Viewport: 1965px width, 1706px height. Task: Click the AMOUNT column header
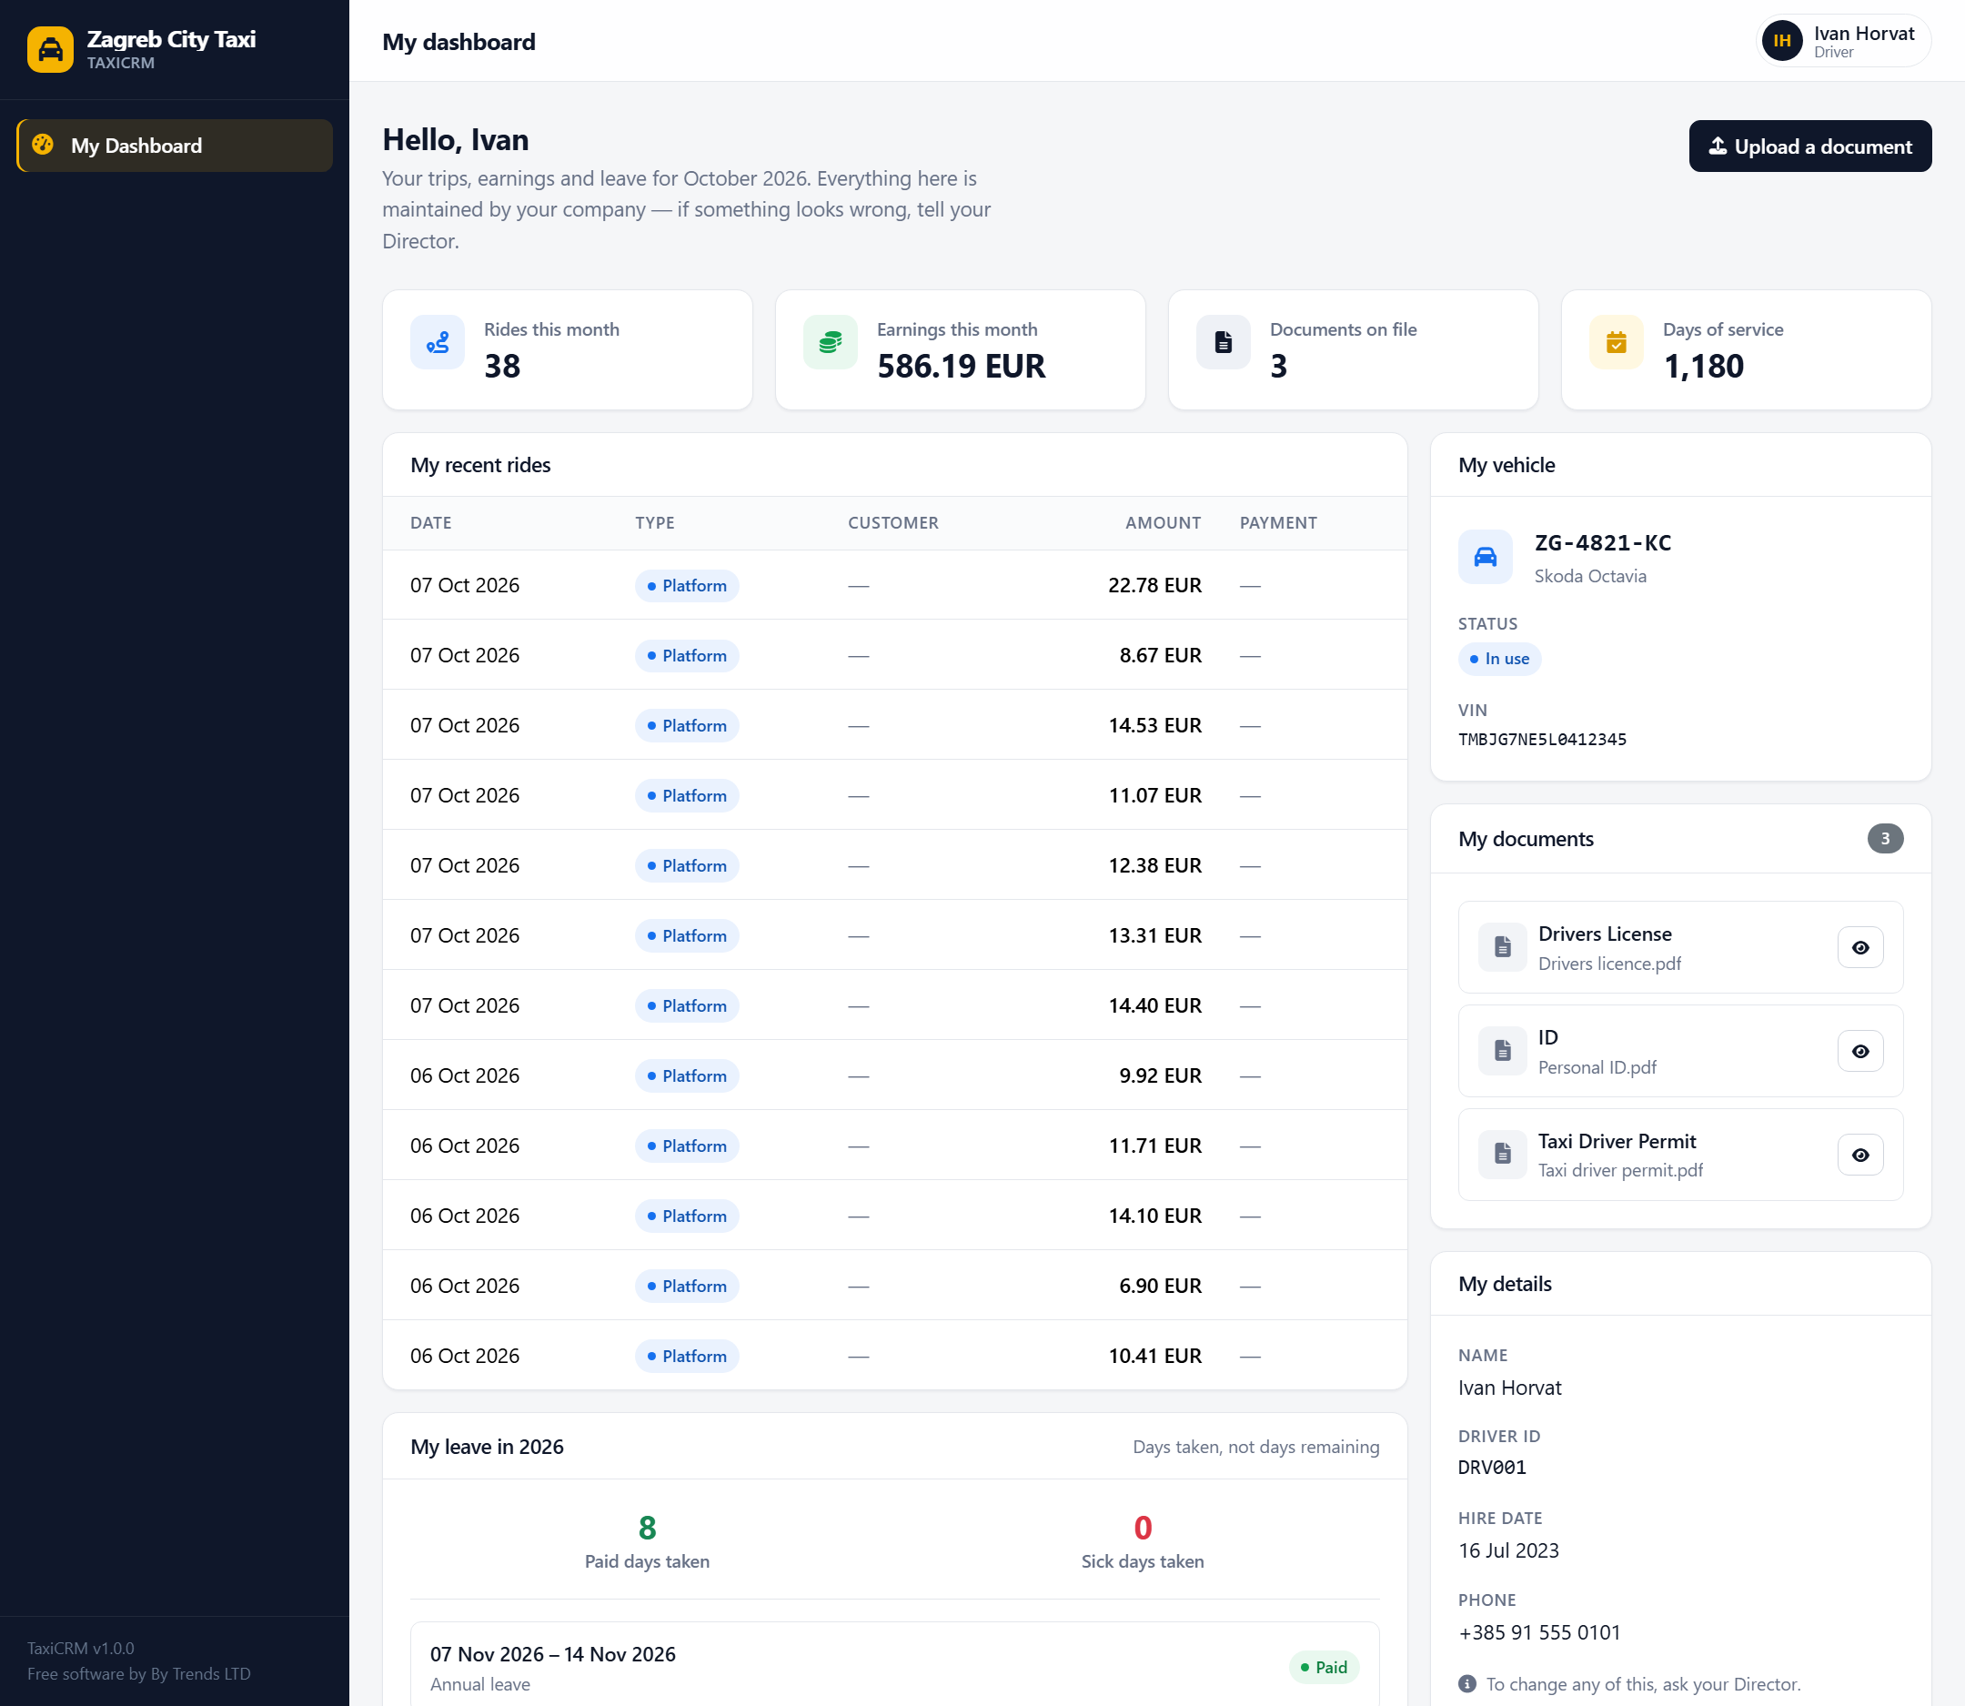[1164, 522]
